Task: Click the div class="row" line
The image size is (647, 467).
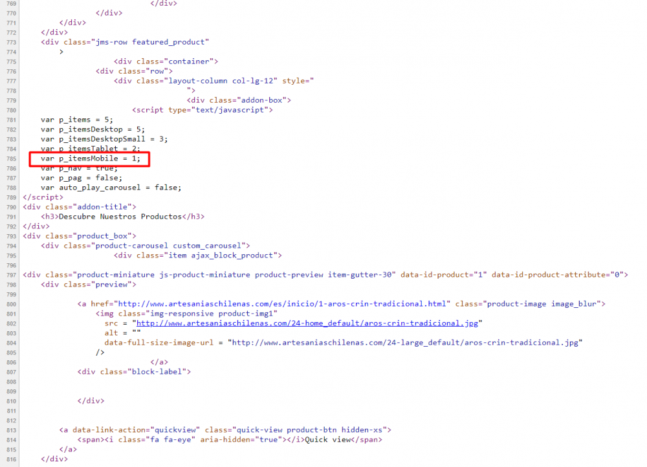Action: coord(134,71)
